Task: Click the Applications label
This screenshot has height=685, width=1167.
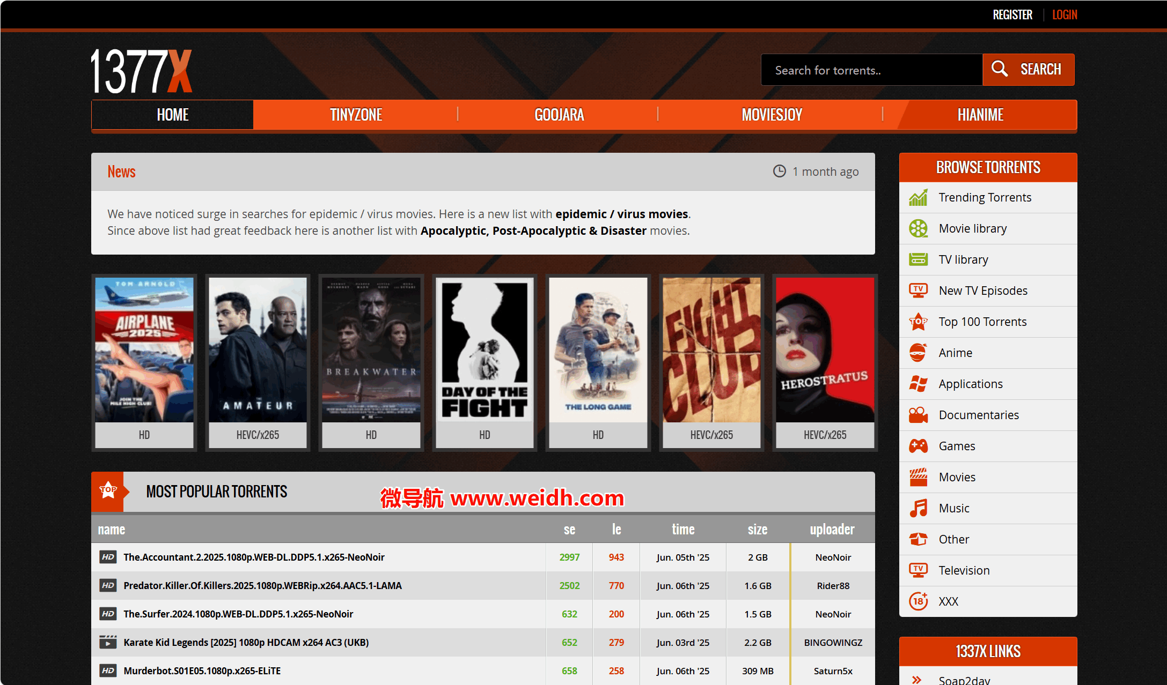Action: 970,384
